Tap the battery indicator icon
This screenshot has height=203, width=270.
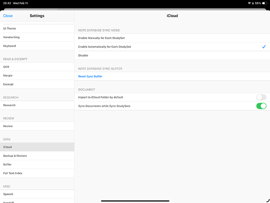pyautogui.click(x=264, y=3)
